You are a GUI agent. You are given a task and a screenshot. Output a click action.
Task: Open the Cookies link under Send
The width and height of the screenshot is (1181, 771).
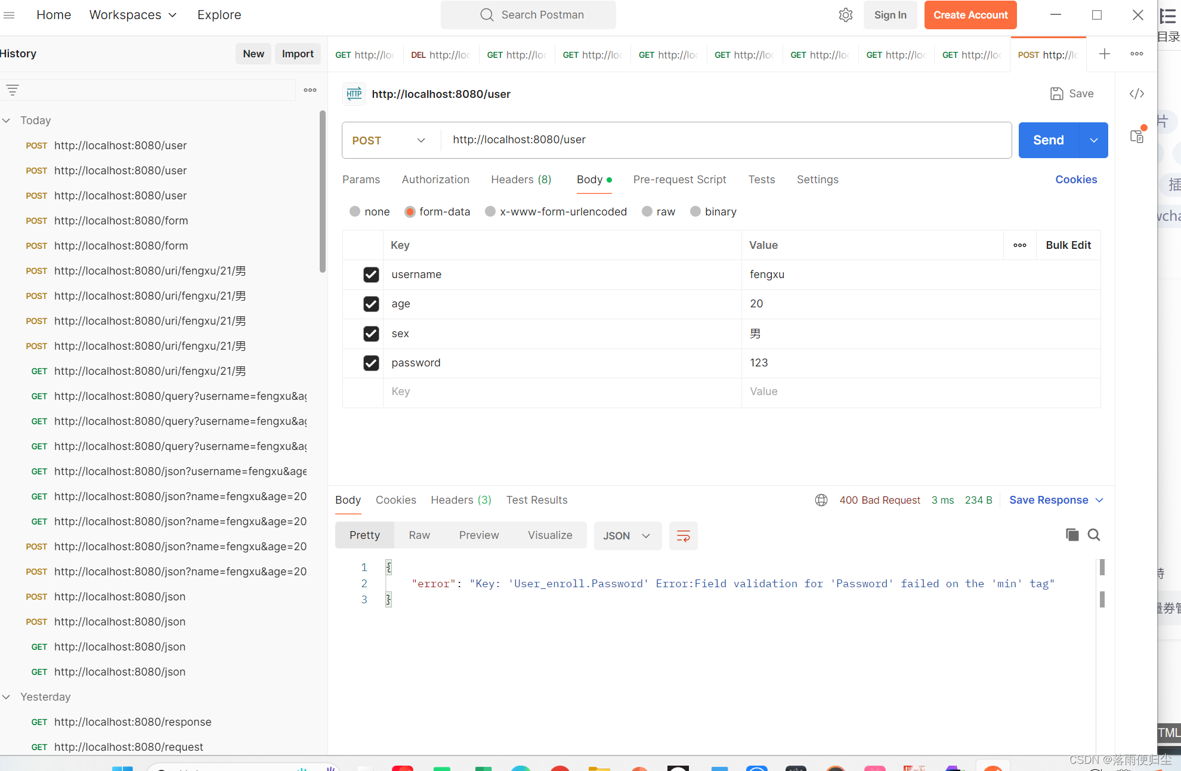point(1076,180)
